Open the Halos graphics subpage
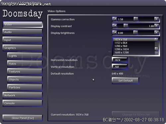This screenshot has height=124, width=166. [25, 64]
